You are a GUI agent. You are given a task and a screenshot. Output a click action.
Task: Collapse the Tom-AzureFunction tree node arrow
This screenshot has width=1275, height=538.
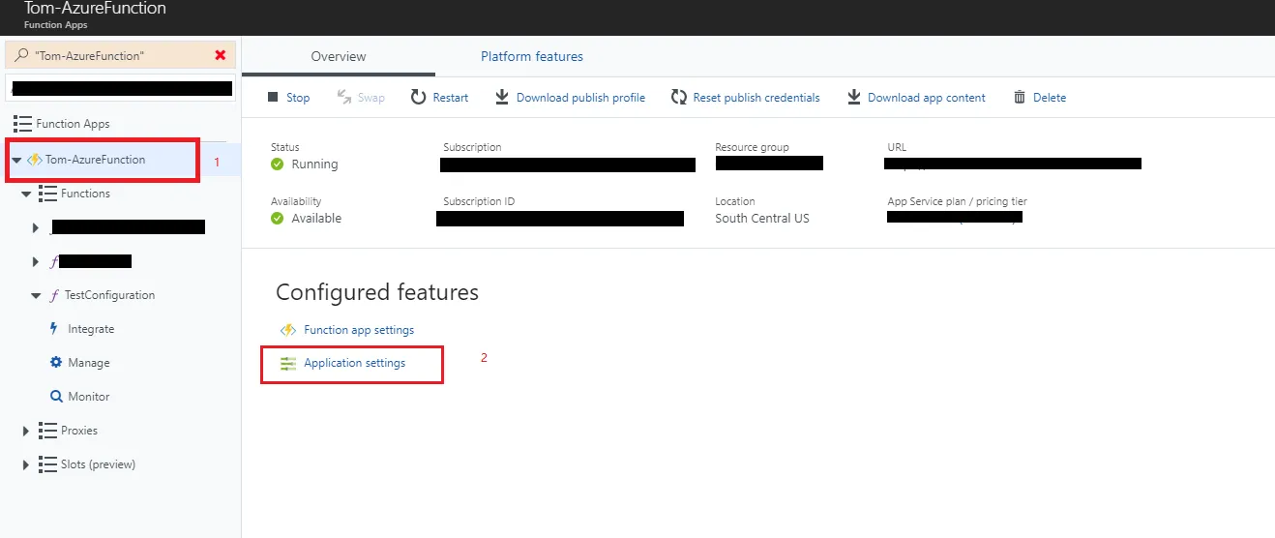tap(16, 160)
